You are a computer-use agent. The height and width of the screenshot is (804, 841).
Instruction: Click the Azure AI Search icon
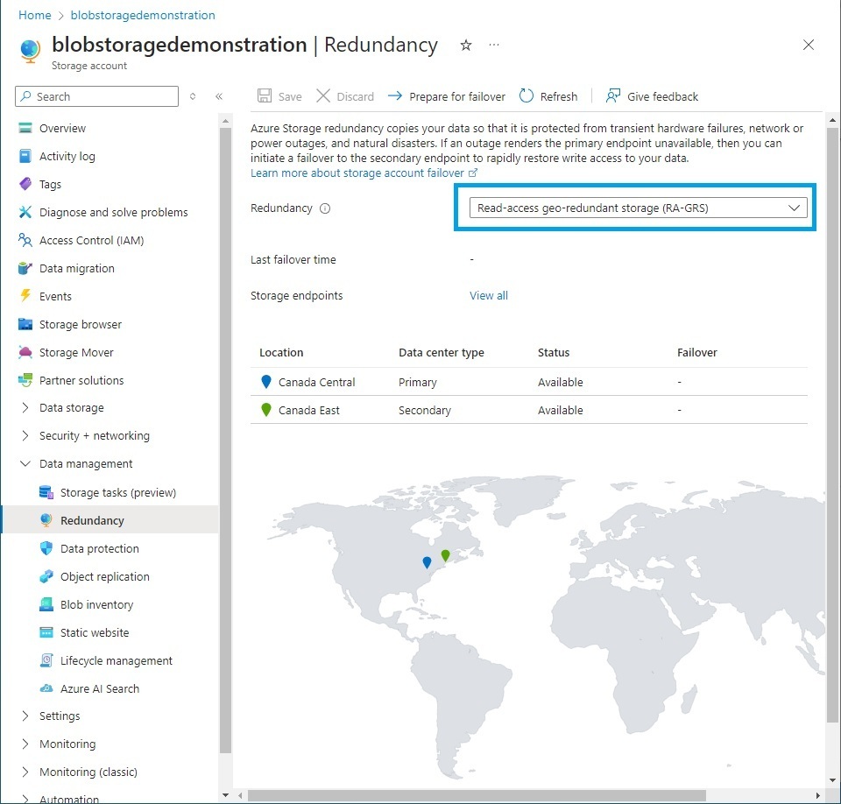[46, 688]
